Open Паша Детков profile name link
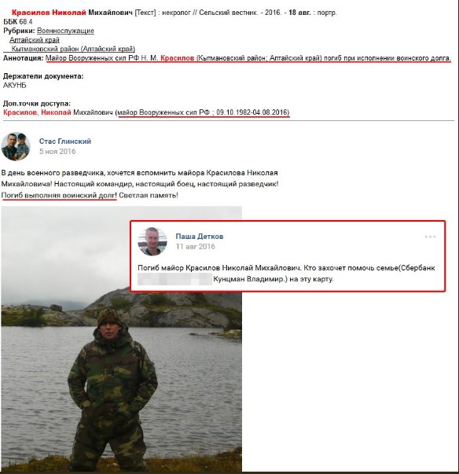This screenshot has height=474, width=459. tap(200, 237)
